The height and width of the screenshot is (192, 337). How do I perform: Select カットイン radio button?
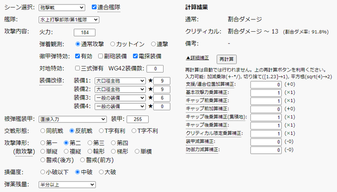point(112,44)
